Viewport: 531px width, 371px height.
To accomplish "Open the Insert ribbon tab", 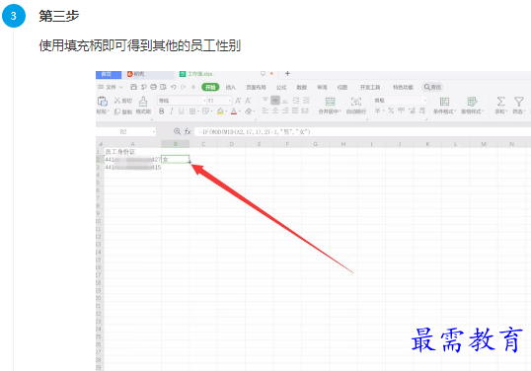I will point(231,87).
